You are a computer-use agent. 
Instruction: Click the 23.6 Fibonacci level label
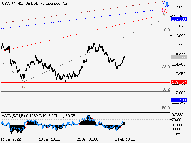[166, 66]
